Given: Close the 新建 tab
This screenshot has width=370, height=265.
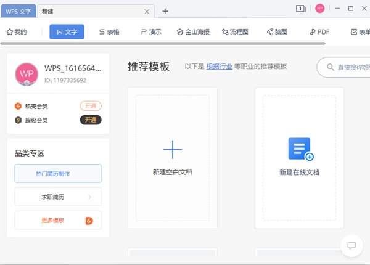Looking at the screenshot, I should (x=147, y=12).
